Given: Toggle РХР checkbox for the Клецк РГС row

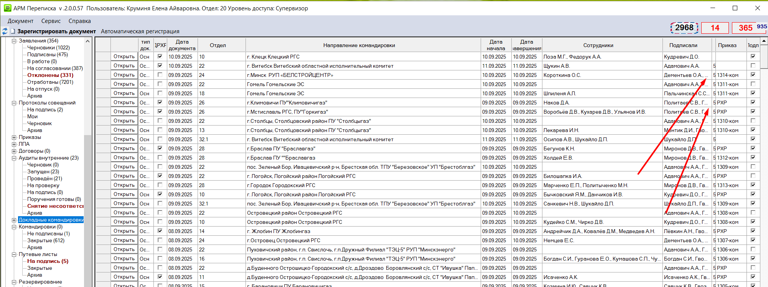Looking at the screenshot, I should pyautogui.click(x=160, y=56).
